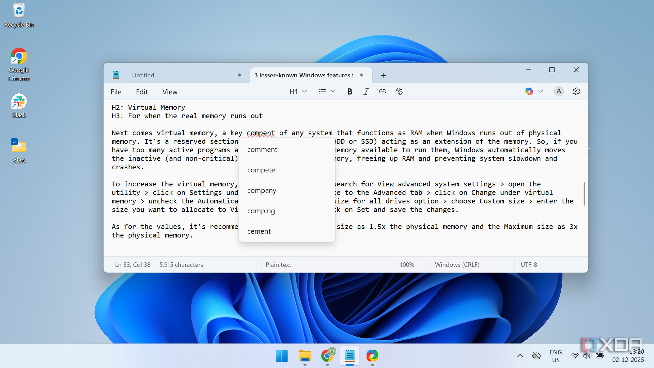The image size is (654, 368).
Task: Switch to the Untitled tab
Action: (143, 75)
